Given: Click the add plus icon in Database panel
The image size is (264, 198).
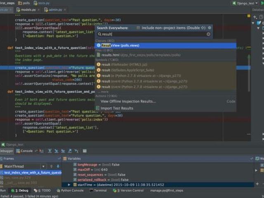Looking at the screenshot, I should coord(255,17).
